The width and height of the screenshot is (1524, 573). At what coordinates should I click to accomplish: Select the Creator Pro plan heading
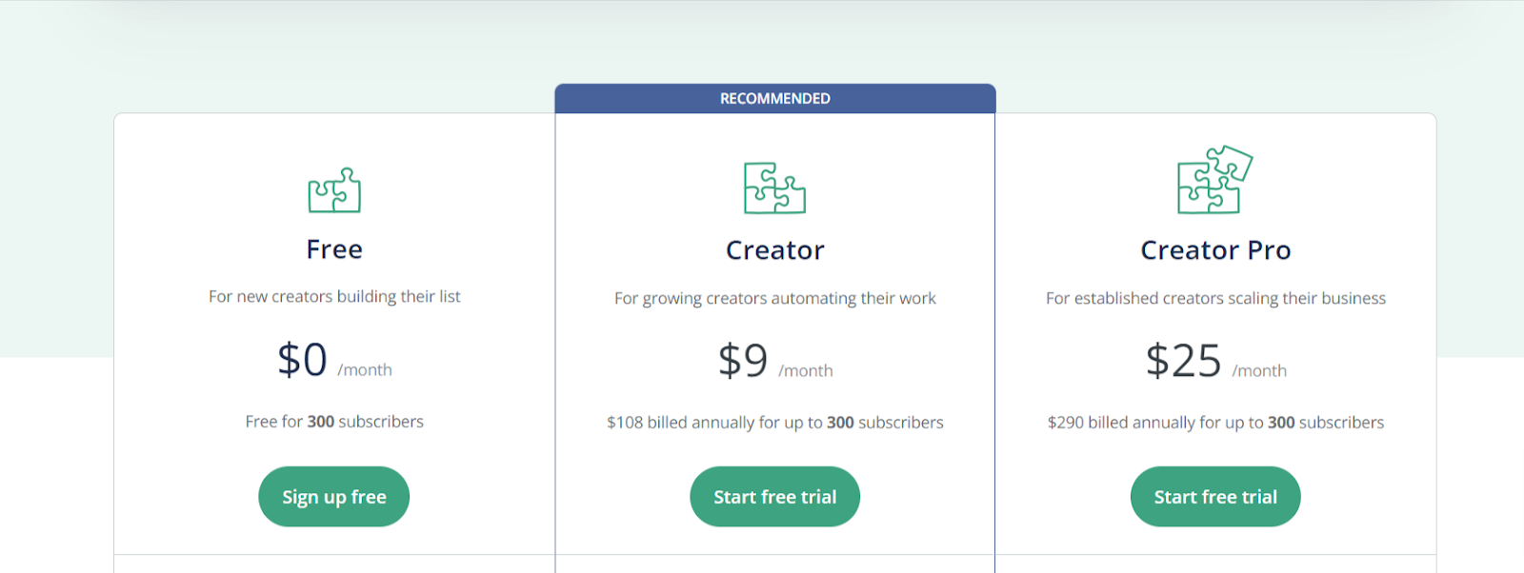pyautogui.click(x=1215, y=250)
